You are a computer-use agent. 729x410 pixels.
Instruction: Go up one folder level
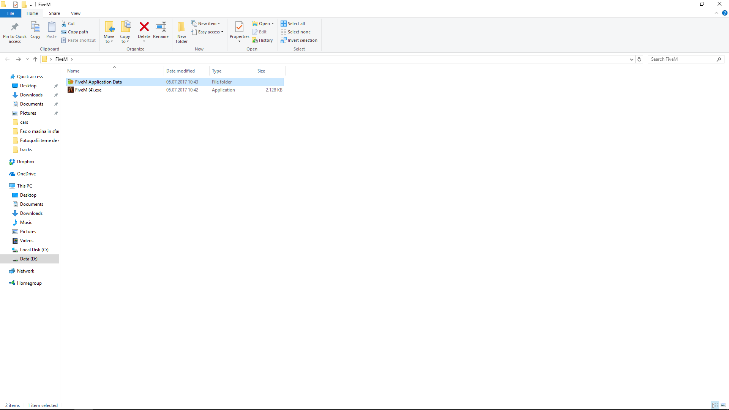35,59
